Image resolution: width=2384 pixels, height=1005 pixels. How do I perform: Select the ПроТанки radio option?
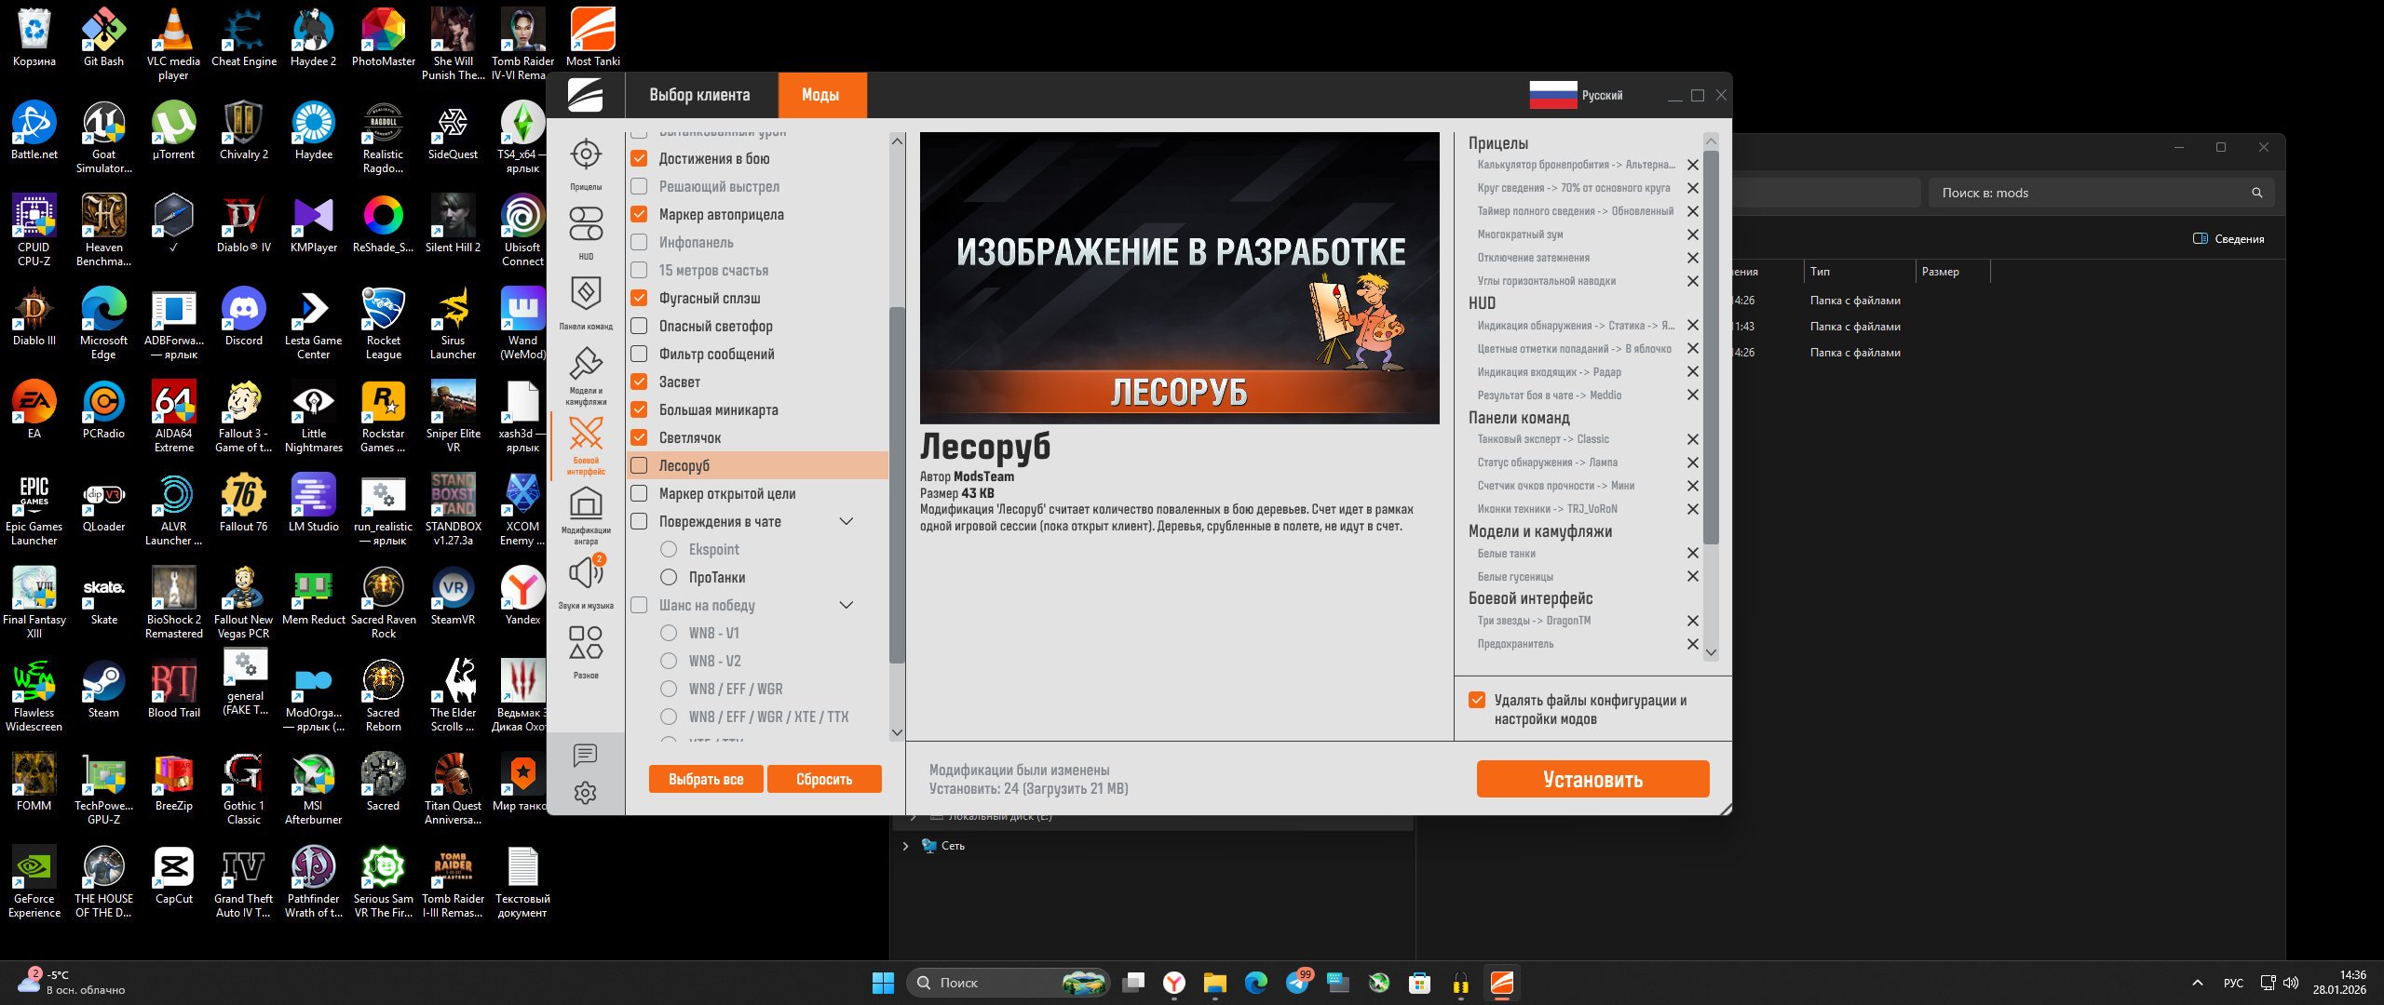click(x=669, y=577)
